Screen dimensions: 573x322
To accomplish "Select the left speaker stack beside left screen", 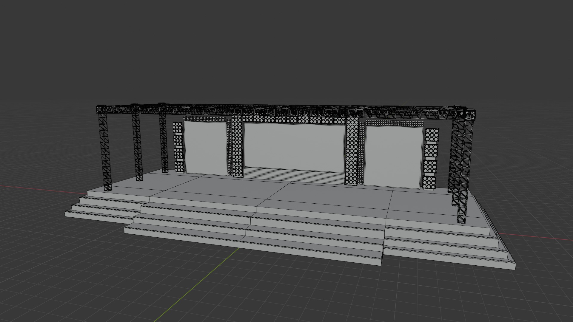I will pyautogui.click(x=178, y=147).
